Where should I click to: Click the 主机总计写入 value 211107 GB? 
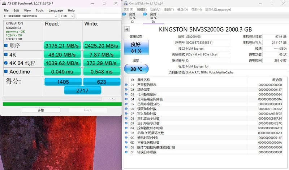(275, 42)
